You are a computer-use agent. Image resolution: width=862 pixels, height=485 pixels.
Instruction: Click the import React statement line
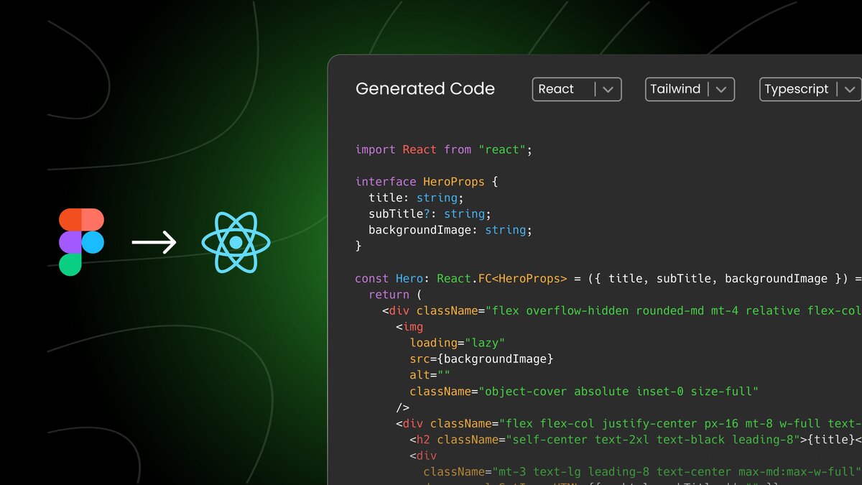pyautogui.click(x=442, y=149)
